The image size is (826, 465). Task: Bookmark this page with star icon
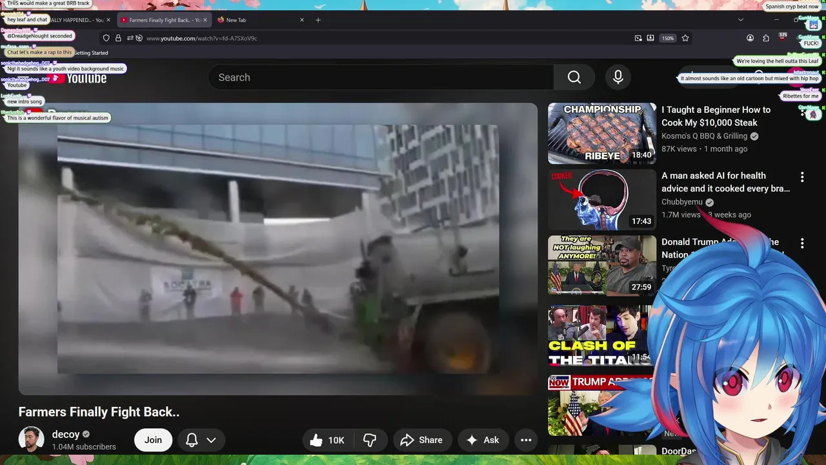(x=685, y=38)
